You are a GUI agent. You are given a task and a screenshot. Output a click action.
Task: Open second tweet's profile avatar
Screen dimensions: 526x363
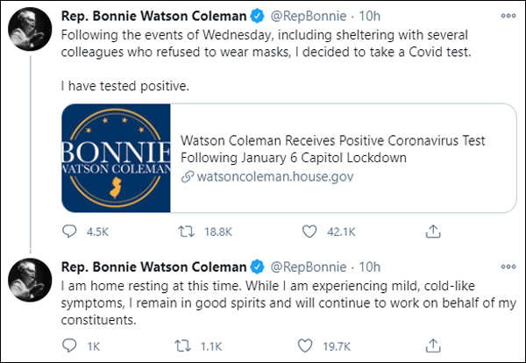pyautogui.click(x=29, y=282)
